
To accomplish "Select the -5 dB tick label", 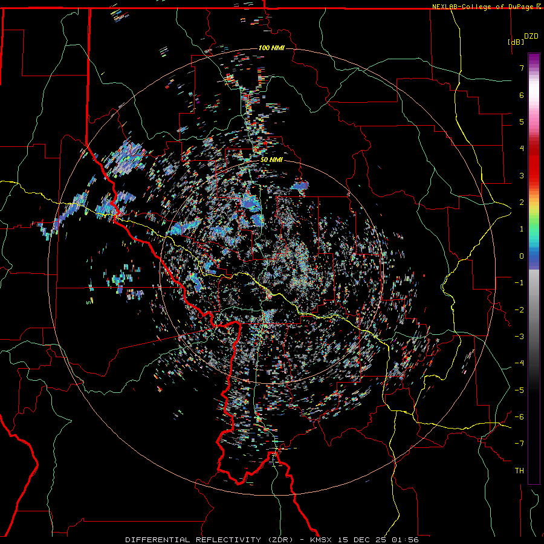I will click(x=519, y=390).
